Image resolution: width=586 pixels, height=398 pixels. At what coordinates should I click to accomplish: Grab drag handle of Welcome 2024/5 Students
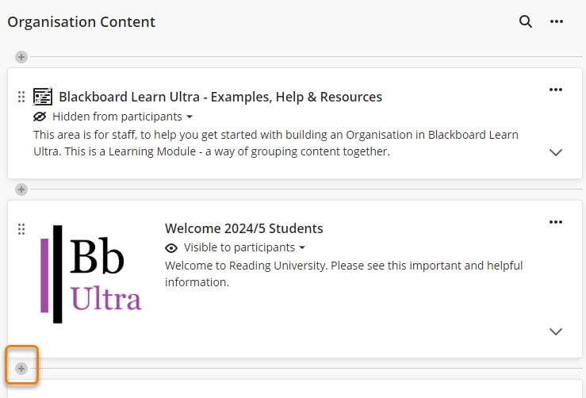21,229
